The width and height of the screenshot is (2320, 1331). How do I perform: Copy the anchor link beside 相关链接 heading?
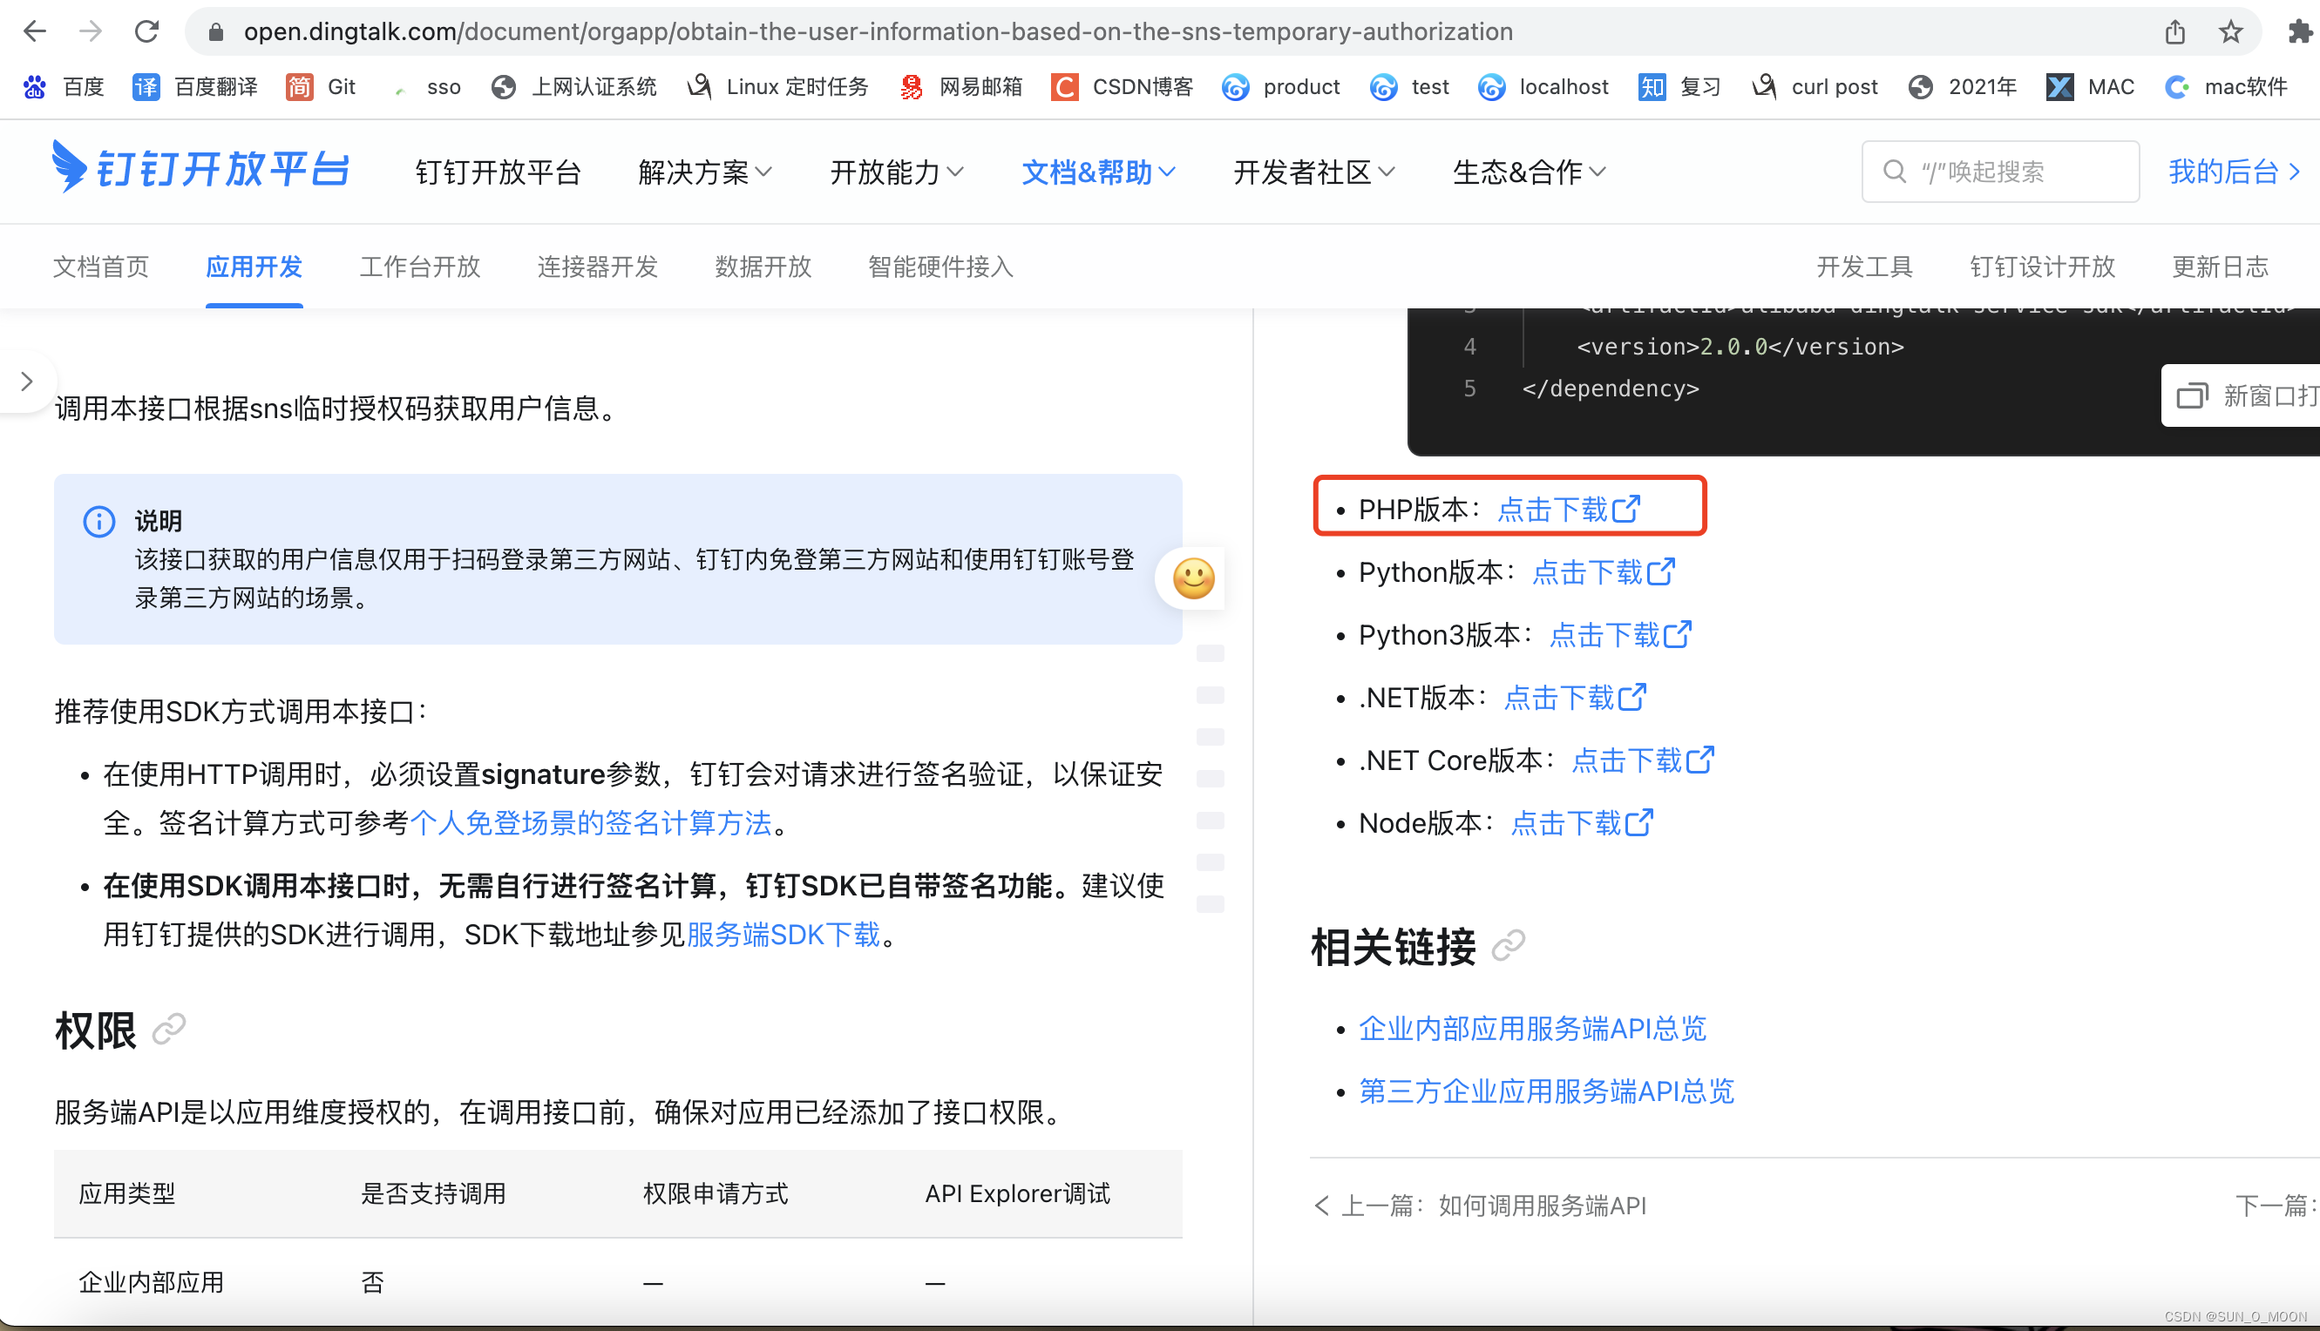(1508, 945)
